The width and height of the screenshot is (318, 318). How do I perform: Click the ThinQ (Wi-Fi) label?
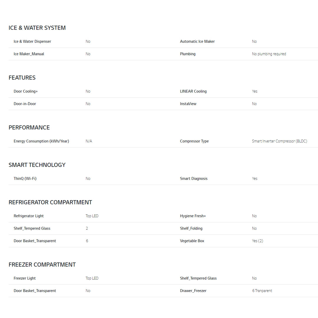[x=25, y=178]
